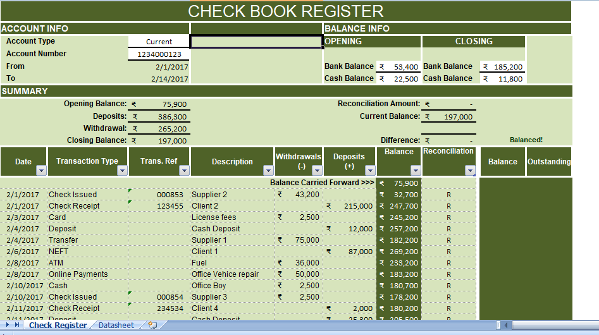Screen dimensions: 599x335
Task: Switch to the Datasheet sheet tab
Action: [x=116, y=325]
